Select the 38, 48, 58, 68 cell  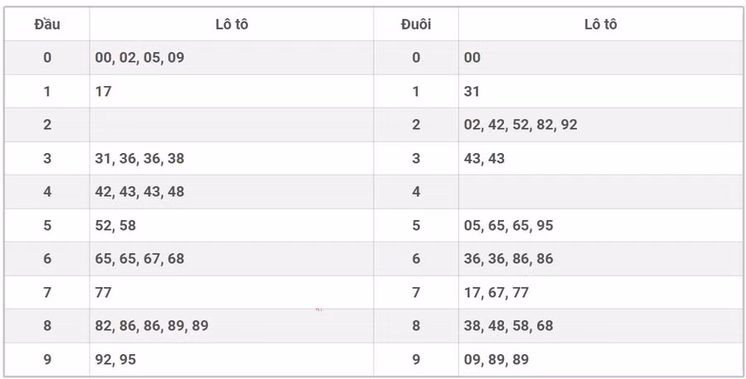coord(508,326)
